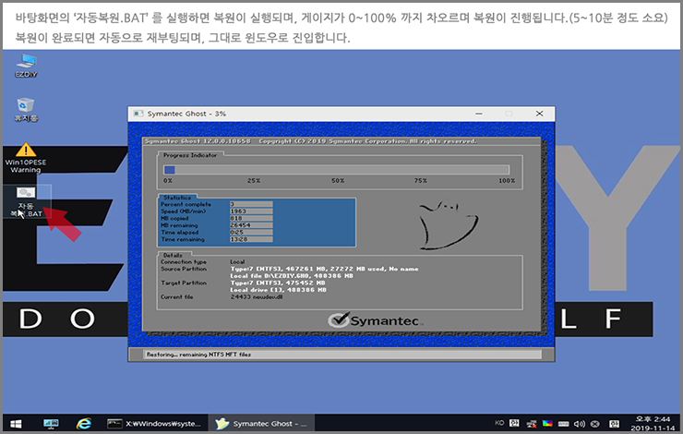Click the Connection type value Local
This screenshot has width=683, height=434.
tap(237, 262)
